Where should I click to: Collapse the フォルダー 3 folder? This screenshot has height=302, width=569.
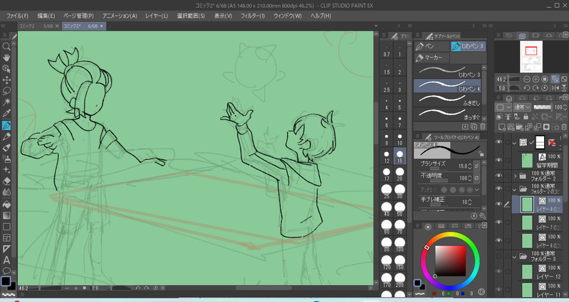[x=515, y=257]
